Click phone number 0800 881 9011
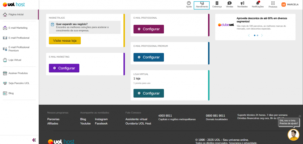Image resolution: width=303 pixels, height=144 pixels. (x=215, y=116)
